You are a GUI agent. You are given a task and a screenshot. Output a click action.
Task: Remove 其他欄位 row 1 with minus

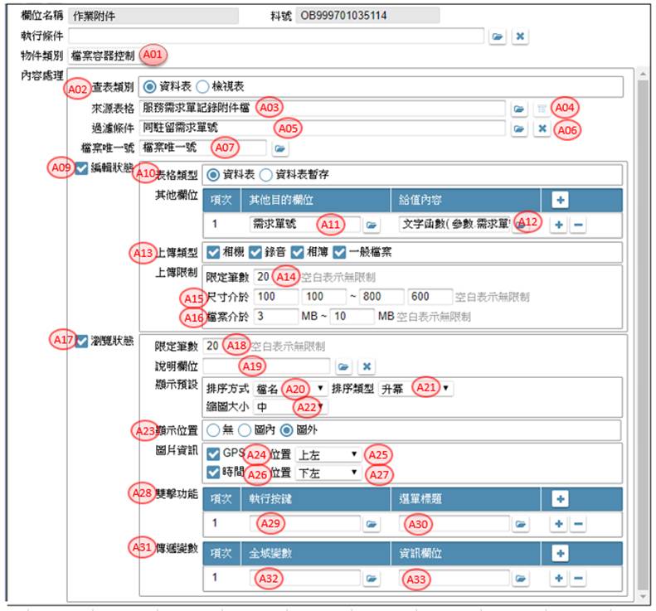click(x=578, y=225)
